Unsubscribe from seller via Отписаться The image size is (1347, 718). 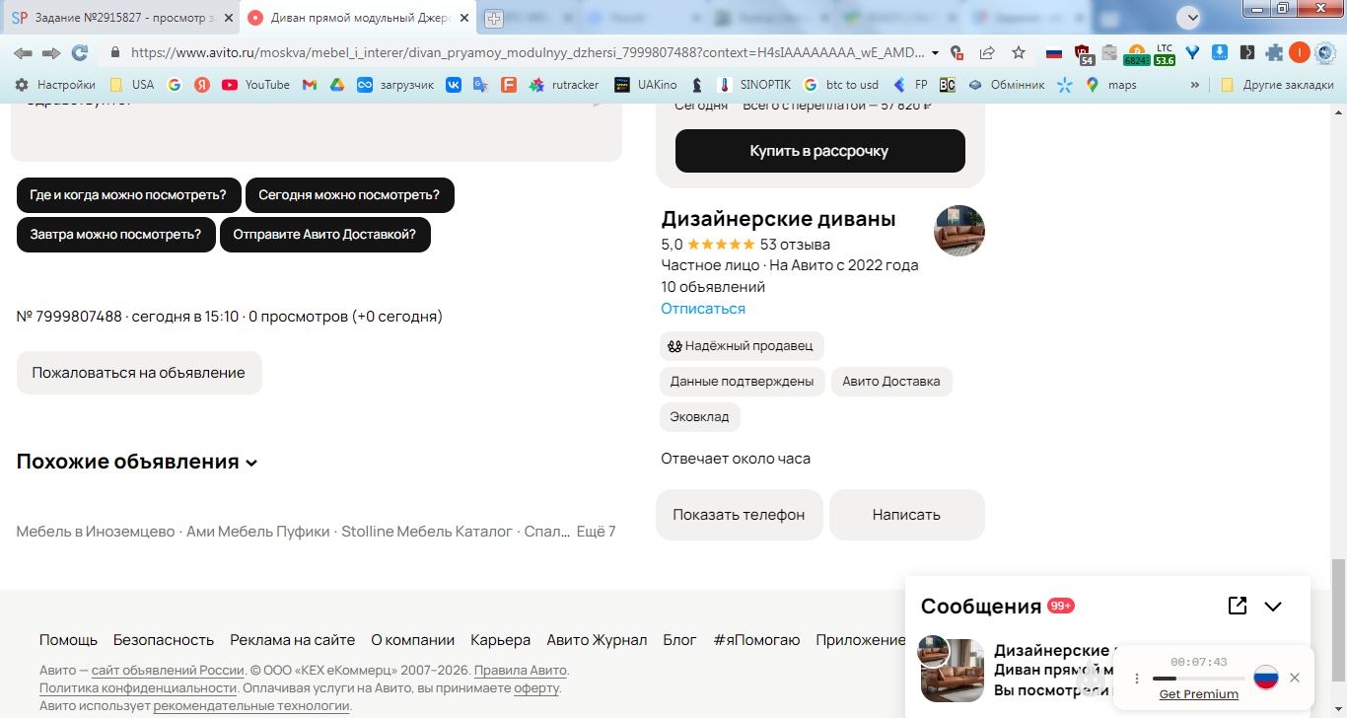point(703,309)
